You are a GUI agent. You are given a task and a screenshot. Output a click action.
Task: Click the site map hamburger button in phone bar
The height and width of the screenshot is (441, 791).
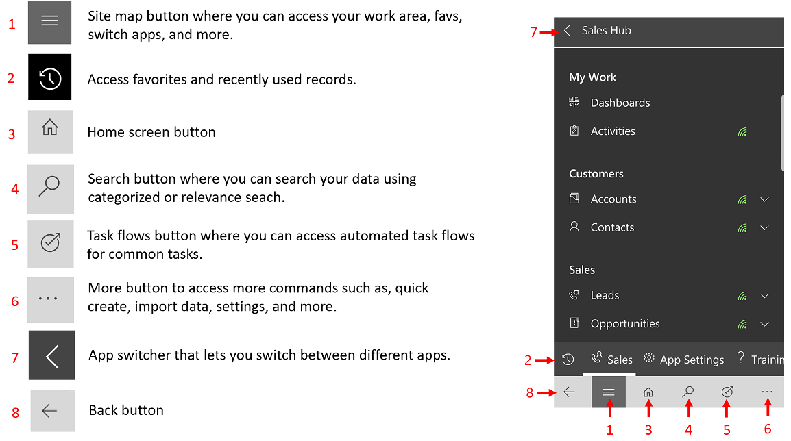point(609,392)
